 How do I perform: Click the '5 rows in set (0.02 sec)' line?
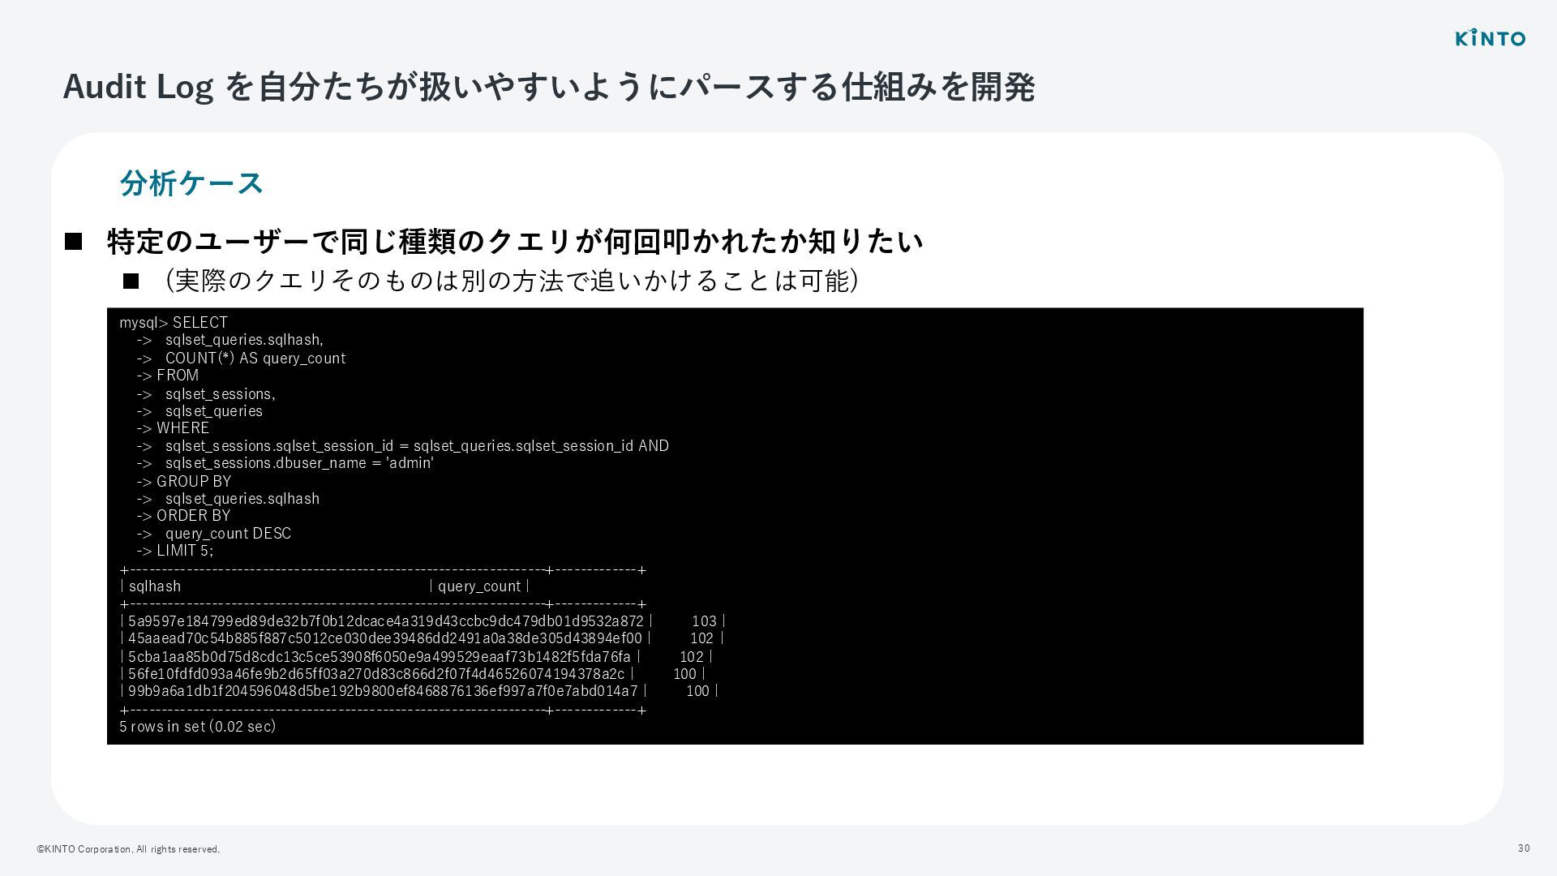(x=198, y=727)
